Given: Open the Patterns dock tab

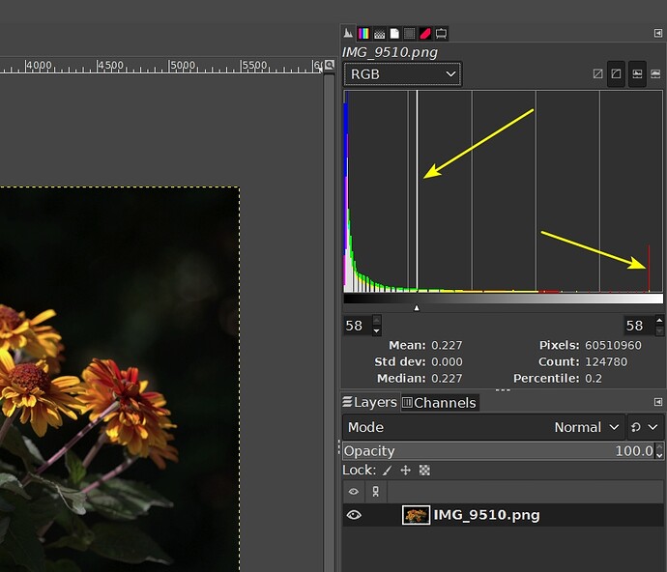Looking at the screenshot, I should [x=379, y=34].
